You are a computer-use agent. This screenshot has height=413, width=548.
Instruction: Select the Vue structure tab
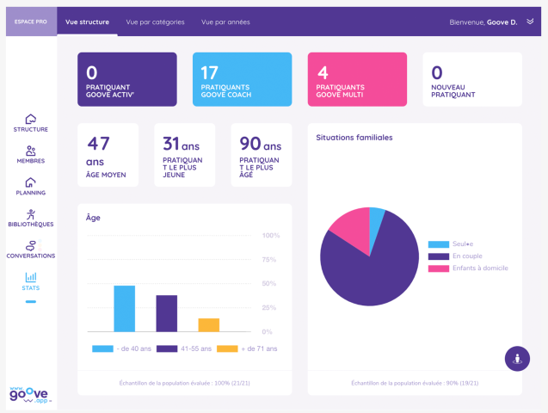[x=87, y=22]
